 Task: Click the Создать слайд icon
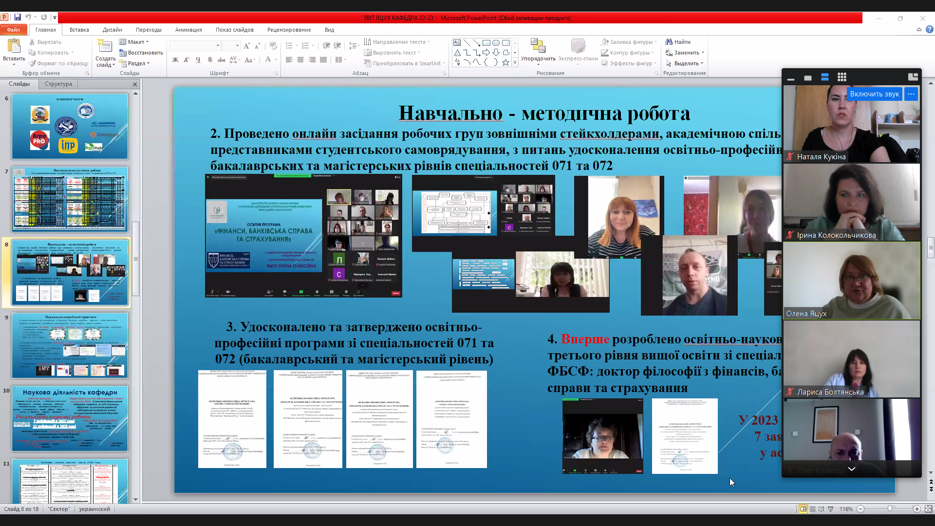tap(105, 46)
